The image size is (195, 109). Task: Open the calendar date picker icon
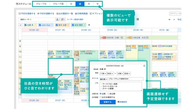tap(138, 19)
